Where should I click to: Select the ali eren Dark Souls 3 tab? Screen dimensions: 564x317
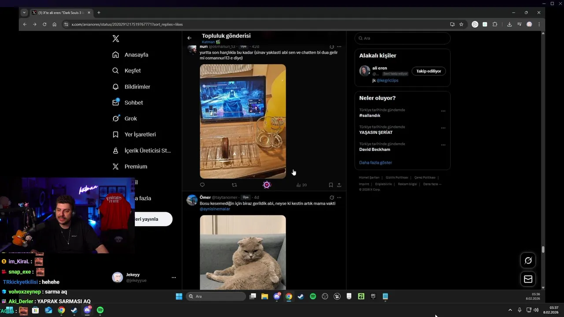61,13
